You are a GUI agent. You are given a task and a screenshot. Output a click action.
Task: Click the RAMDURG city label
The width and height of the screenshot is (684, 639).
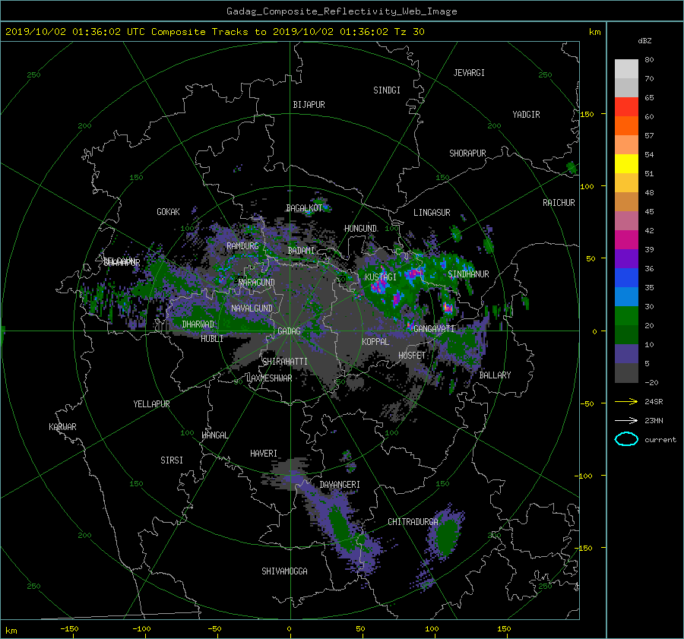tap(242, 246)
